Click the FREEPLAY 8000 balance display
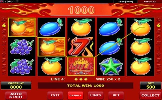The width and height of the screenshot is (162, 100). [16, 86]
